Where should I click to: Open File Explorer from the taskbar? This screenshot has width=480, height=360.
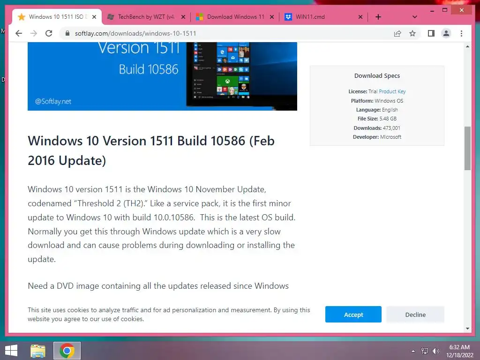(x=38, y=351)
